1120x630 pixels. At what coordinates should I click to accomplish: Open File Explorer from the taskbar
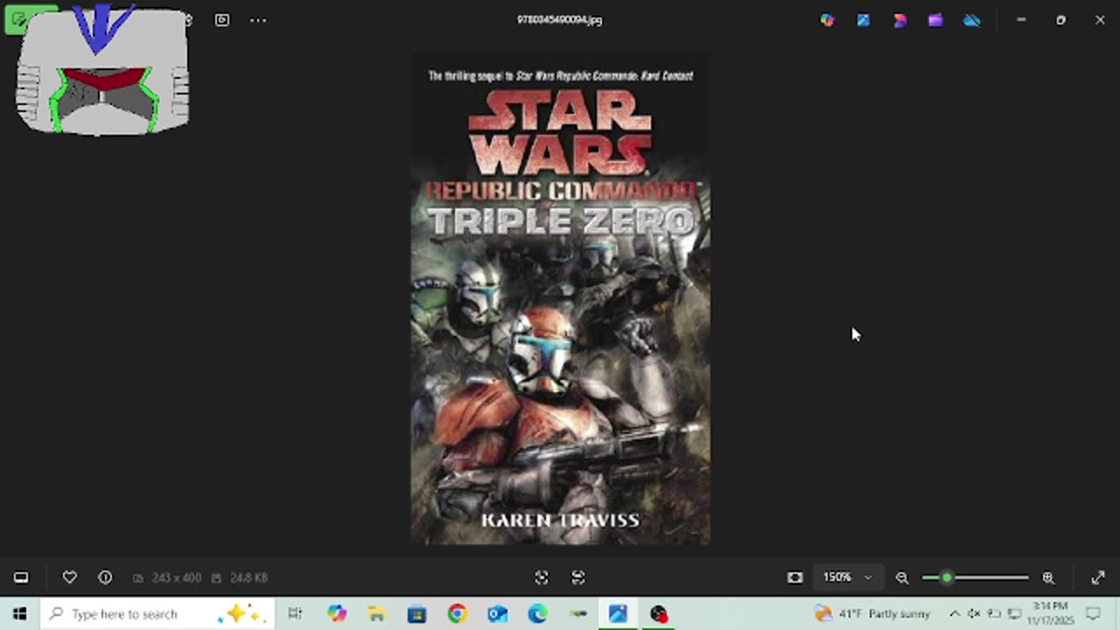pos(376,614)
